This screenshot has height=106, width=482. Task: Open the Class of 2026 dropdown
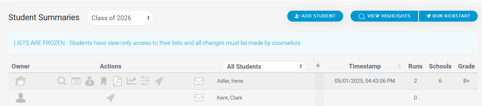pos(120,18)
